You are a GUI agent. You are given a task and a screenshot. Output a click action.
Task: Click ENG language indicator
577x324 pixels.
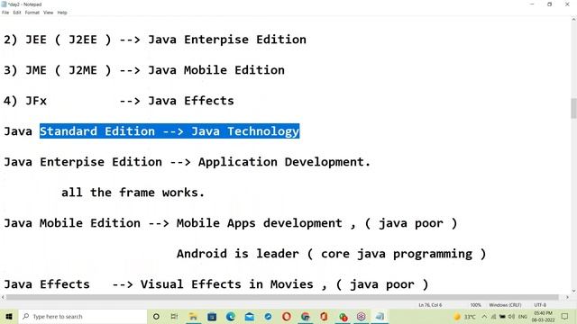point(523,316)
